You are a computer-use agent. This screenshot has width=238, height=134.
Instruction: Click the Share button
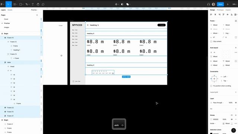[x=221, y=4]
